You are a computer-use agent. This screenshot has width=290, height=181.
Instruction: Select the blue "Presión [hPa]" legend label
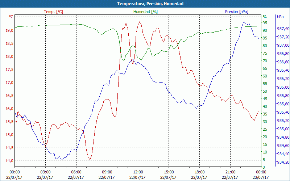click(x=237, y=12)
